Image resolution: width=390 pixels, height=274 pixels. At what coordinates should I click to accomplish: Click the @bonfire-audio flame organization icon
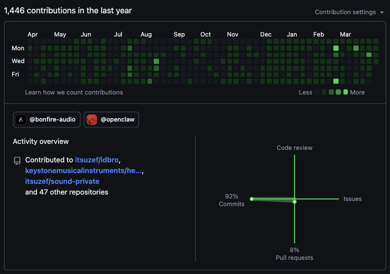coord(21,119)
